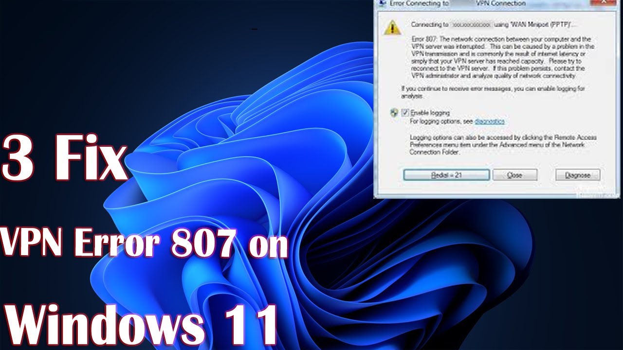The image size is (623, 350).
Task: Click the "For logging options, see" text
Action: (441, 121)
